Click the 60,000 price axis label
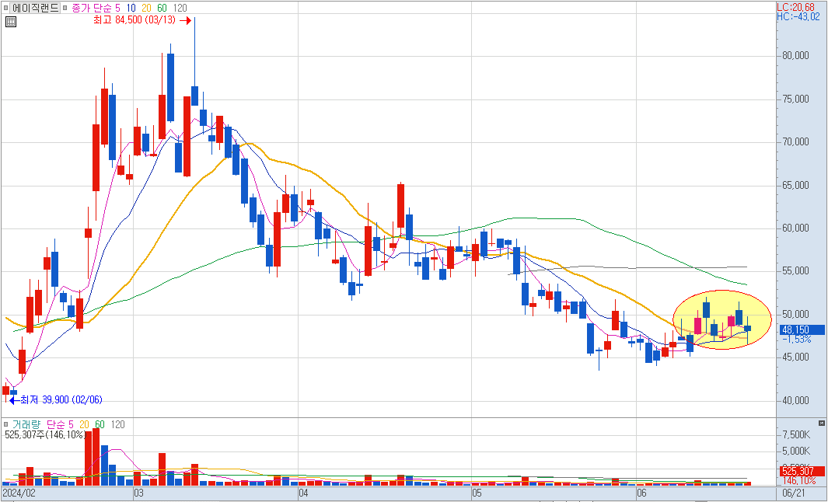Image resolution: width=828 pixels, height=502 pixels. 795,228
